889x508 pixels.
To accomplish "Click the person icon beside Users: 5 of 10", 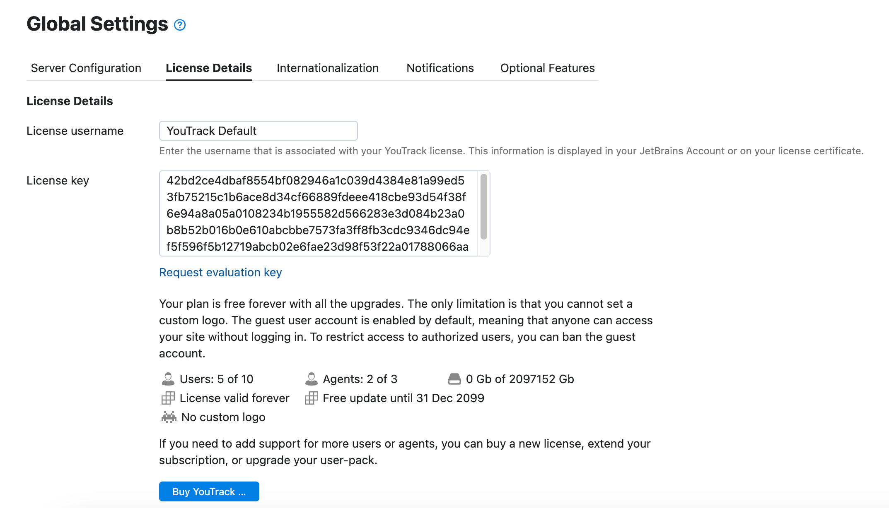I will [x=168, y=378].
